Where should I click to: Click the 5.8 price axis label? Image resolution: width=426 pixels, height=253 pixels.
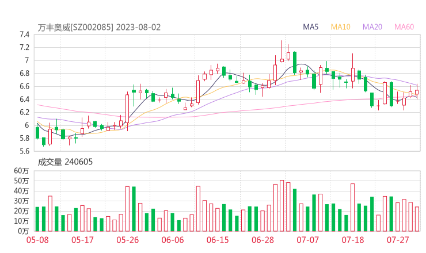pos(24,138)
